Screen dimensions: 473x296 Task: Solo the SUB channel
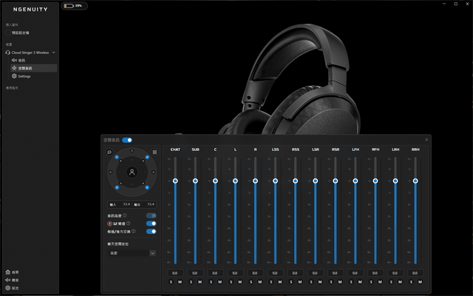tap(191, 282)
